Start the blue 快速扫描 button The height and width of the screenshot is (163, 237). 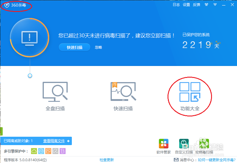[75, 47]
